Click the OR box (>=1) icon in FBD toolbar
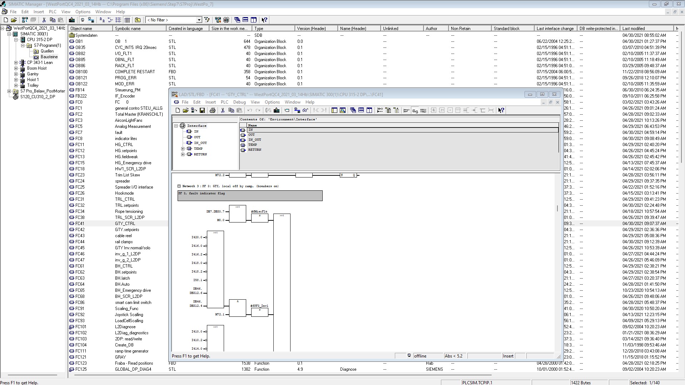 click(x=442, y=110)
